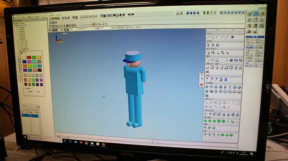The image size is (288, 161).
Task: Select the straight line drawing tool
Action: tap(208, 37)
